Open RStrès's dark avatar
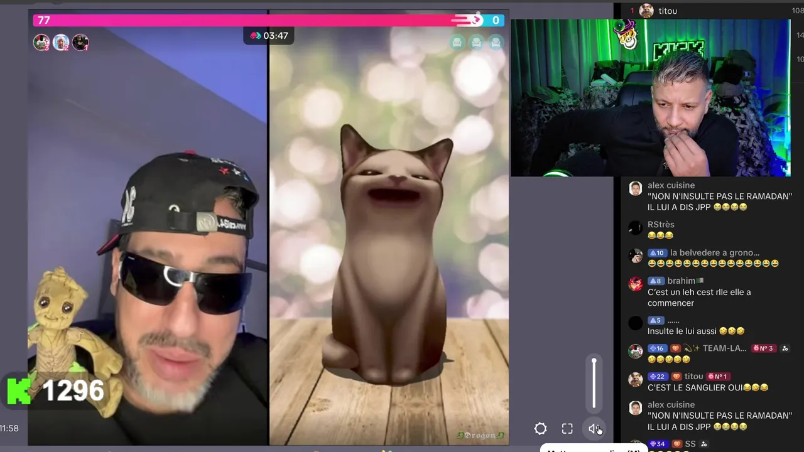The width and height of the screenshot is (804, 452). [636, 227]
